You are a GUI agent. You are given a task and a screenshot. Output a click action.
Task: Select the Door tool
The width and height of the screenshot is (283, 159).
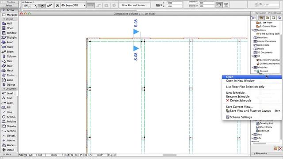tap(9, 28)
